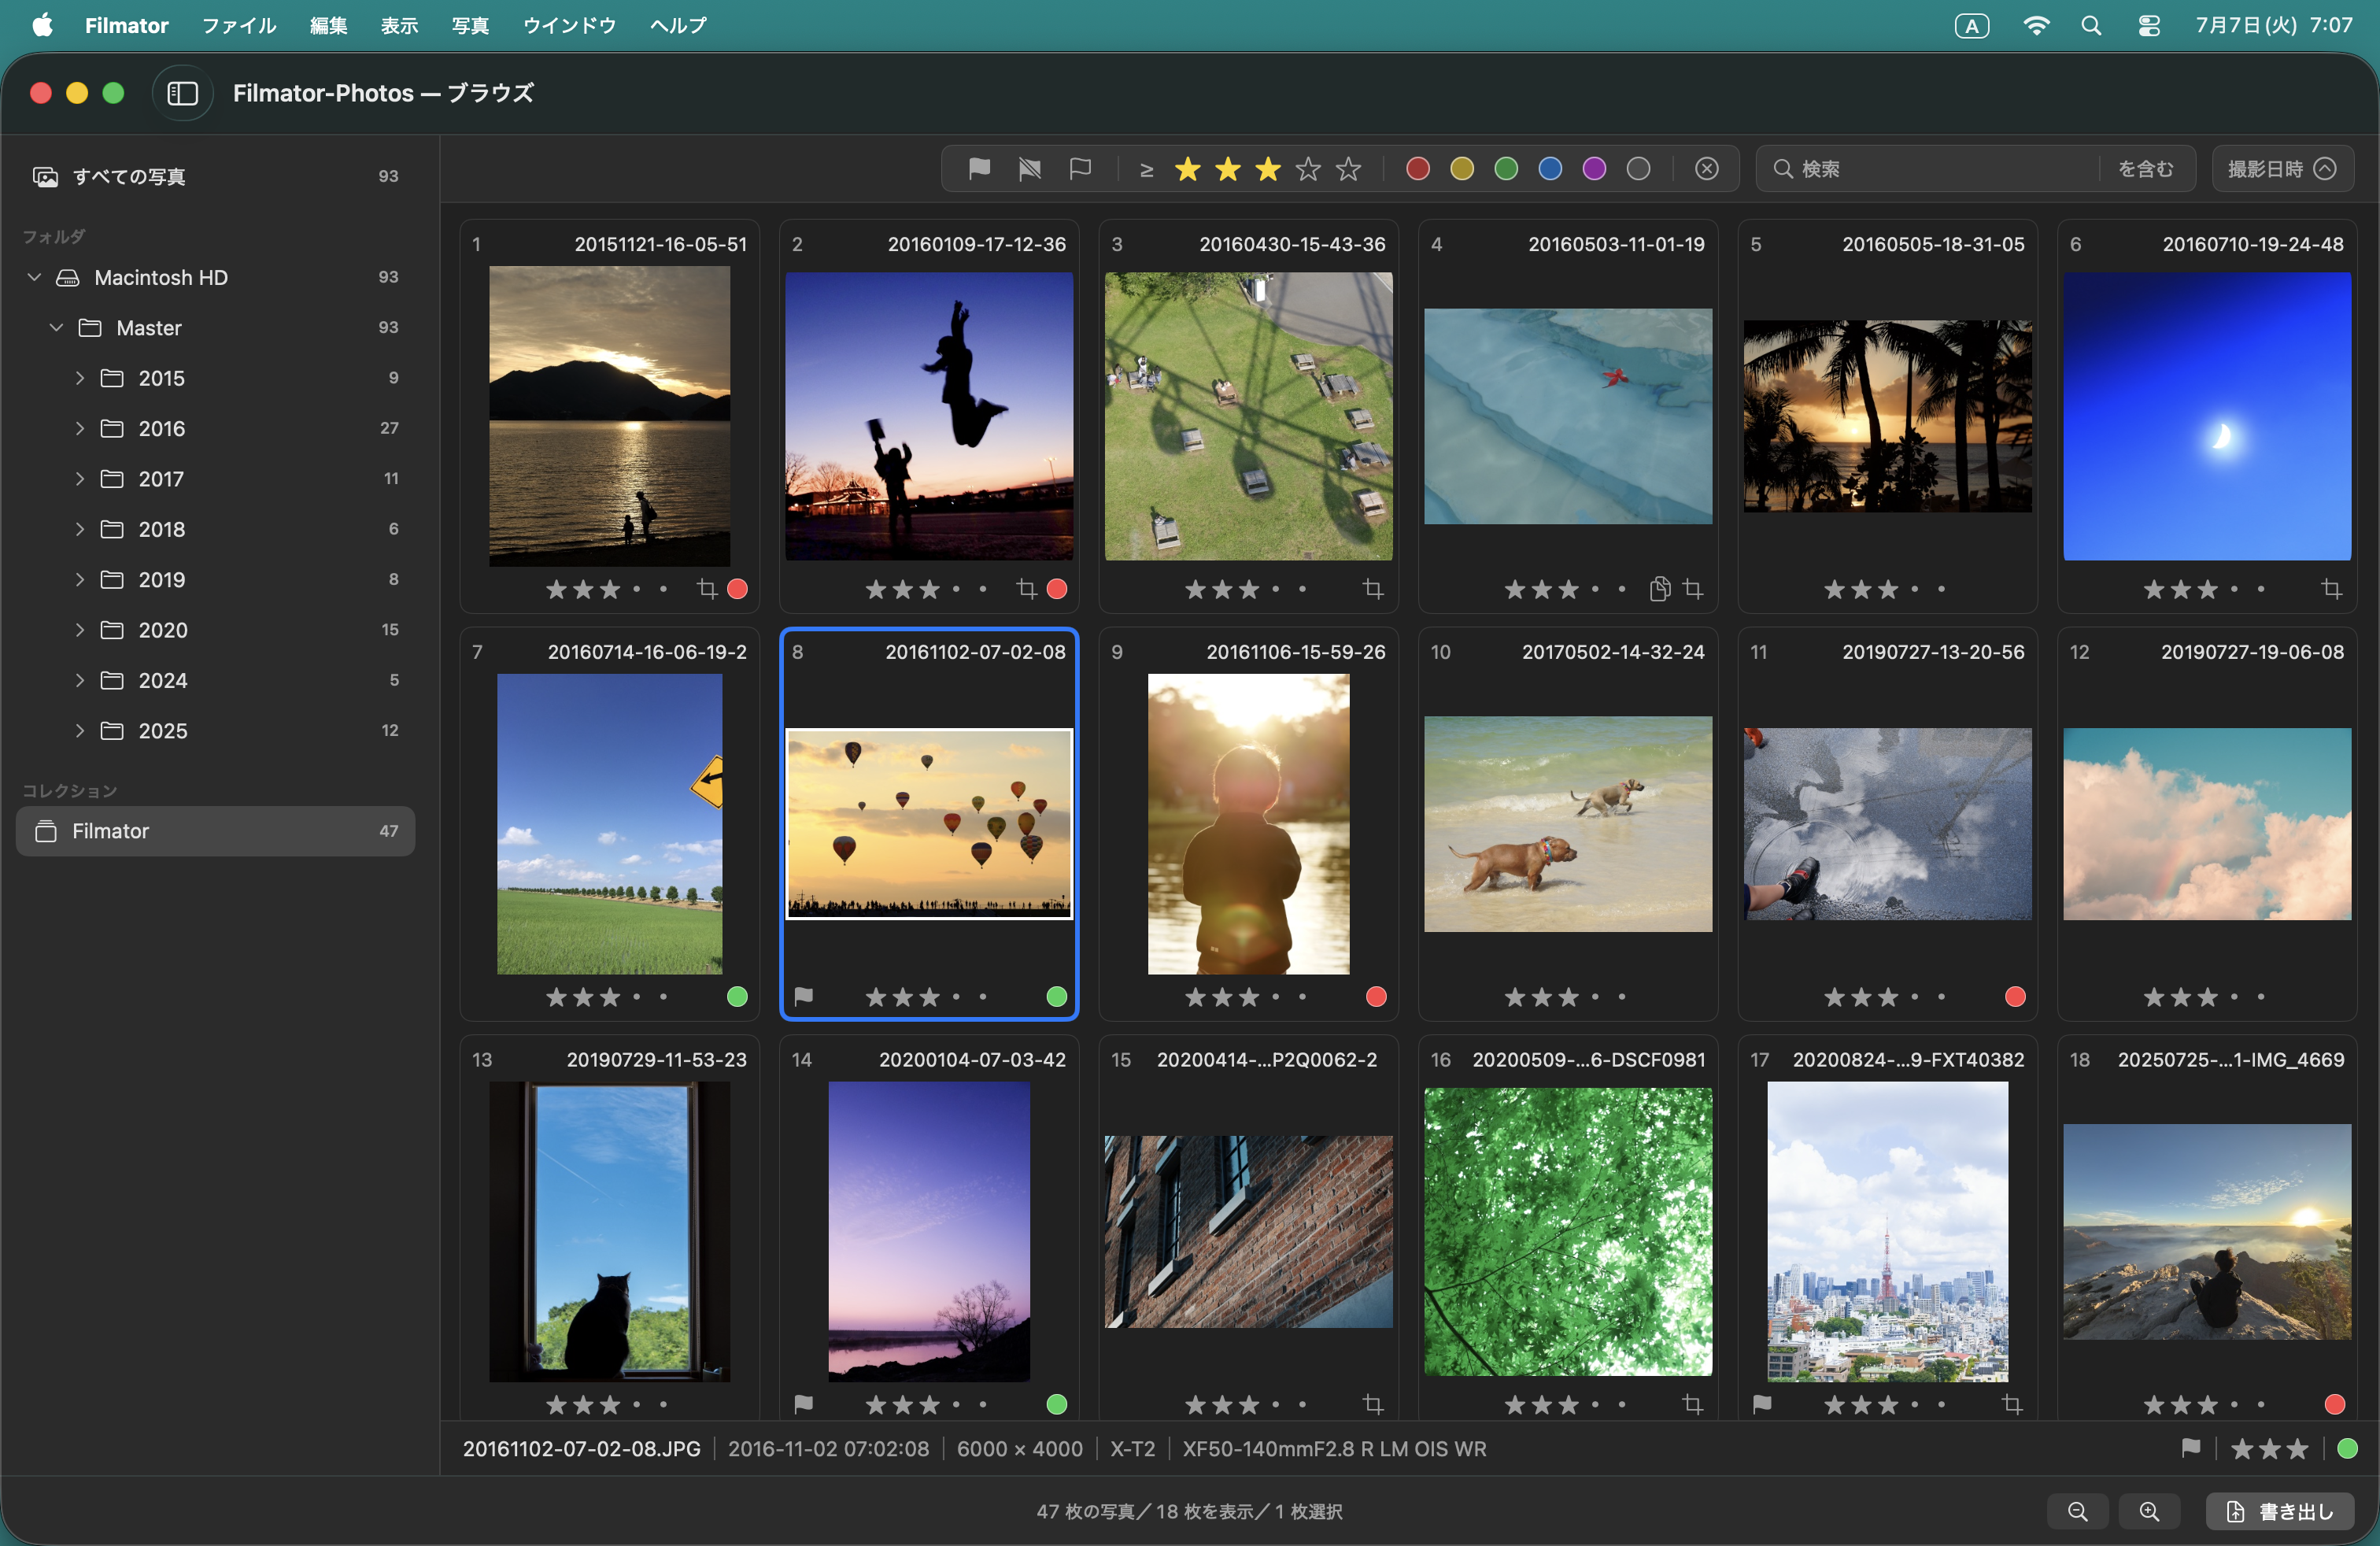Click flag icon on photo 20200104-07-03-42
The height and width of the screenshot is (1546, 2380).
(803, 1404)
